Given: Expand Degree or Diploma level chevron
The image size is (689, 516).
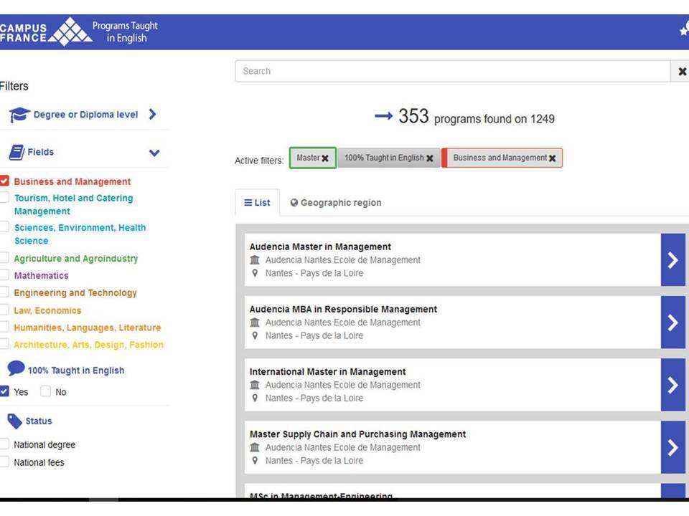Looking at the screenshot, I should point(152,114).
